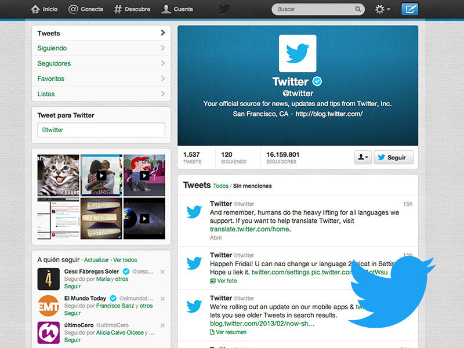Image resolution: width=464 pixels, height=348 pixels.
Task: Follow últimoCero via Seguir link
Action: pyautogui.click(x=72, y=340)
